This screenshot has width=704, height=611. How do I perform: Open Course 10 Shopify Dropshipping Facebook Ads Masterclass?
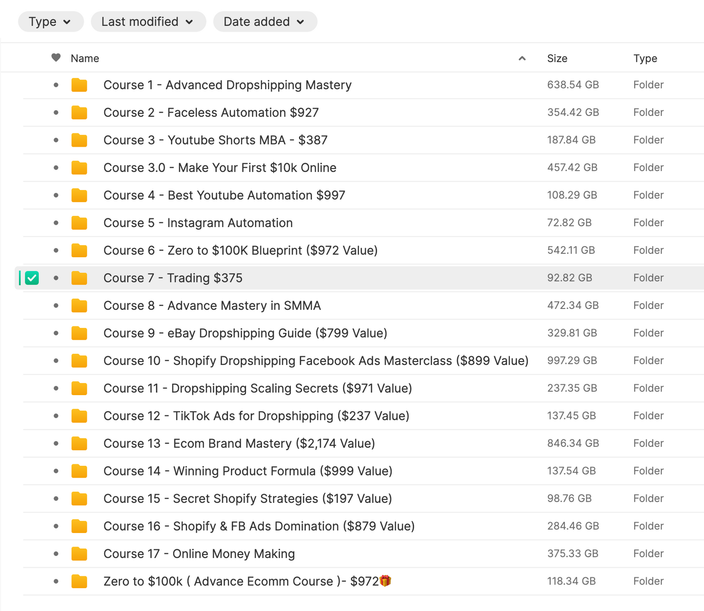tap(315, 361)
